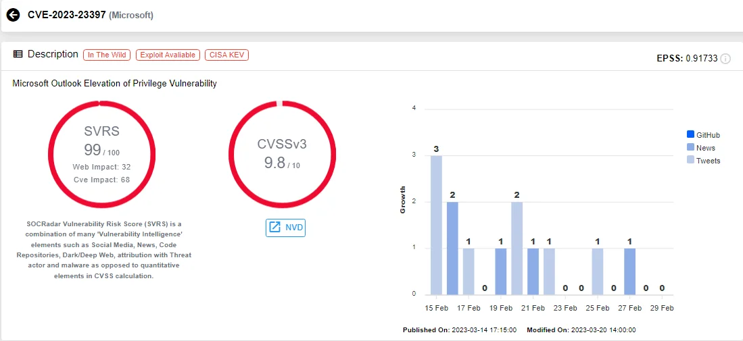Click the Description list icon

tap(18, 55)
